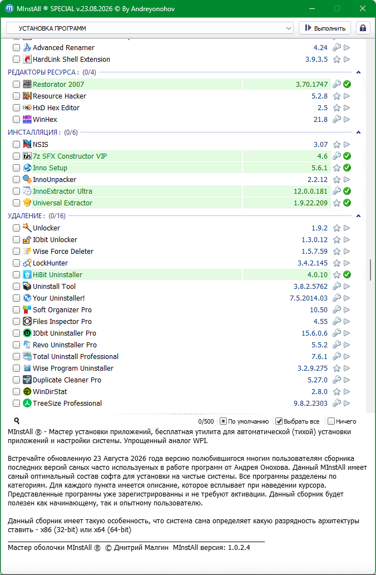Check the Inno Setup checkbox

click(x=16, y=168)
